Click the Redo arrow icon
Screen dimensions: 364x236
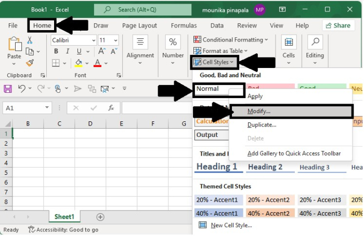pyautogui.click(x=41, y=89)
